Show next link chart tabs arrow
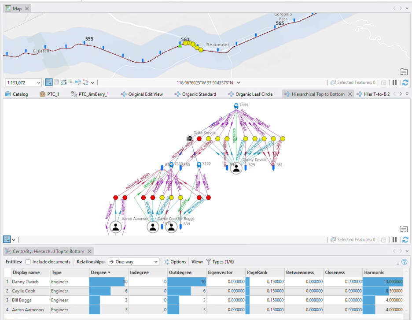This screenshot has width=412, height=320. [x=401, y=94]
